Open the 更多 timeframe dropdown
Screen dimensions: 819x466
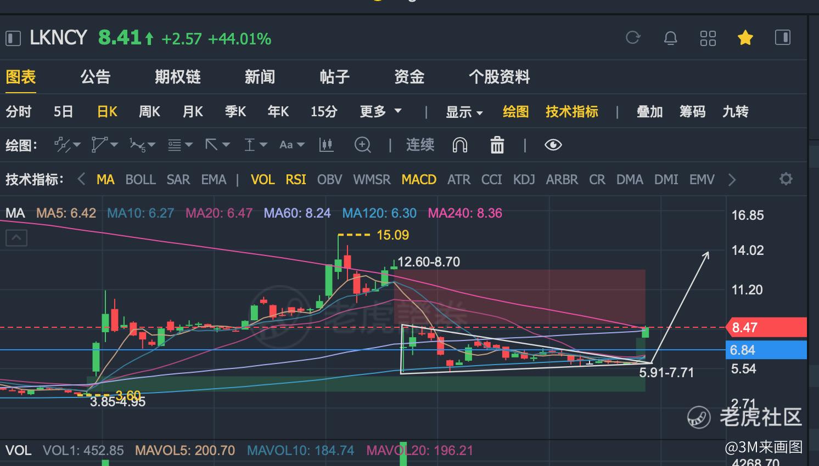pos(380,112)
